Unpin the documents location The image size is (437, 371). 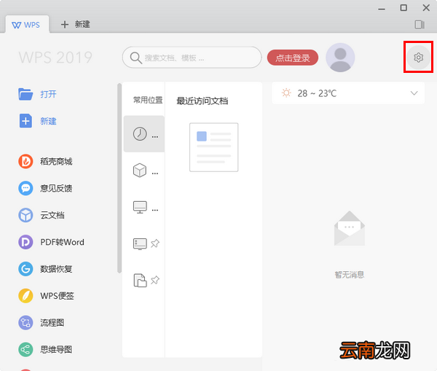(155, 280)
